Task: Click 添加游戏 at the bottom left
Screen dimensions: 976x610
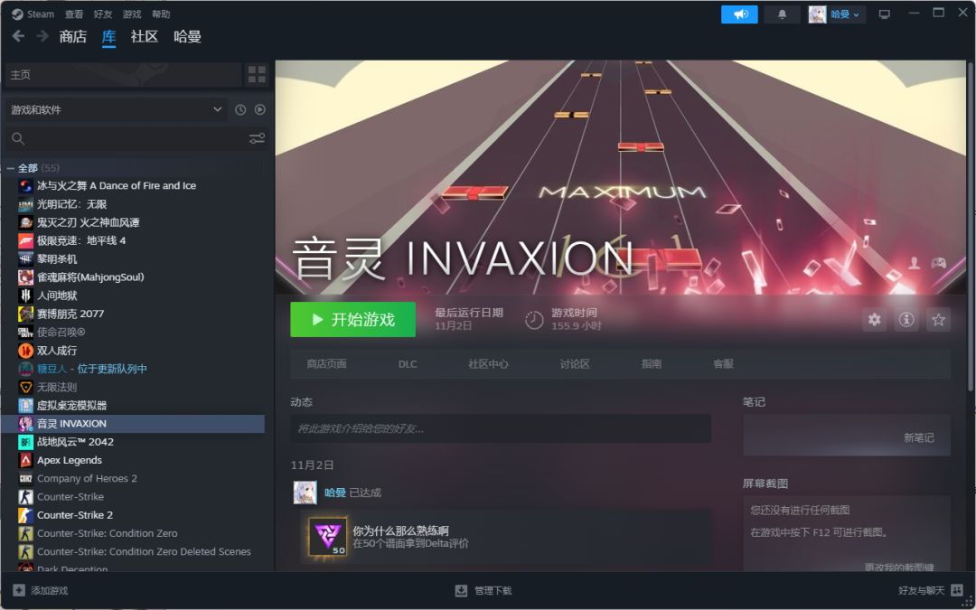Action: pos(41,591)
